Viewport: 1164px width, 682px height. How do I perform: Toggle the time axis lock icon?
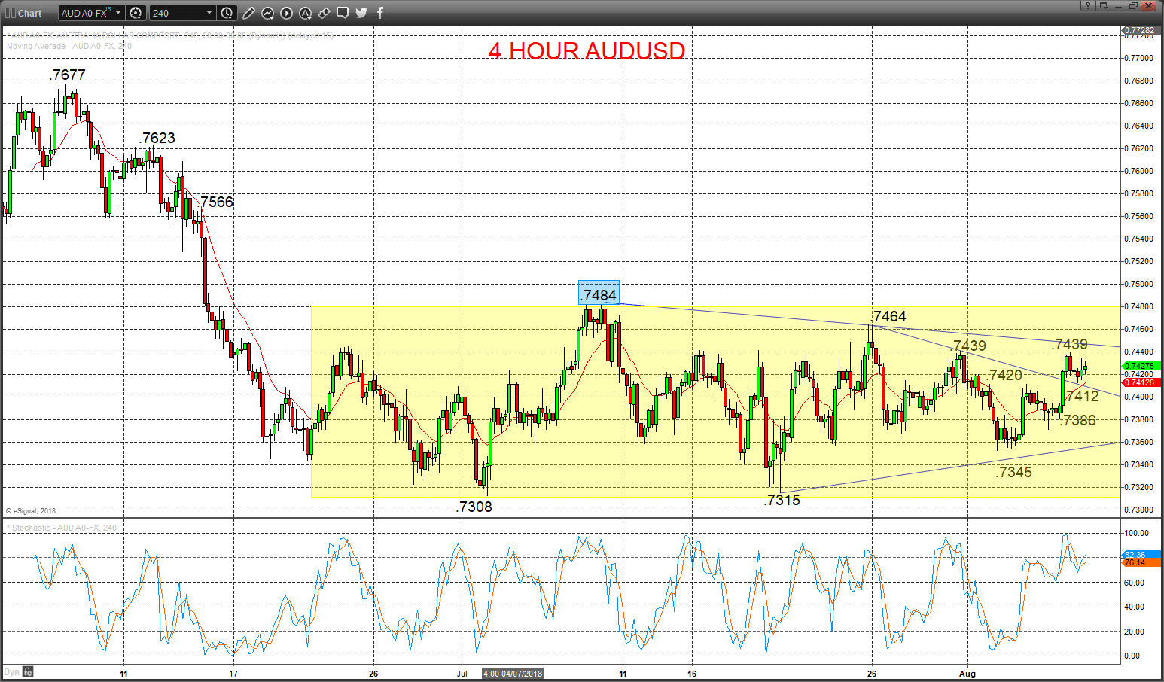pos(28,672)
